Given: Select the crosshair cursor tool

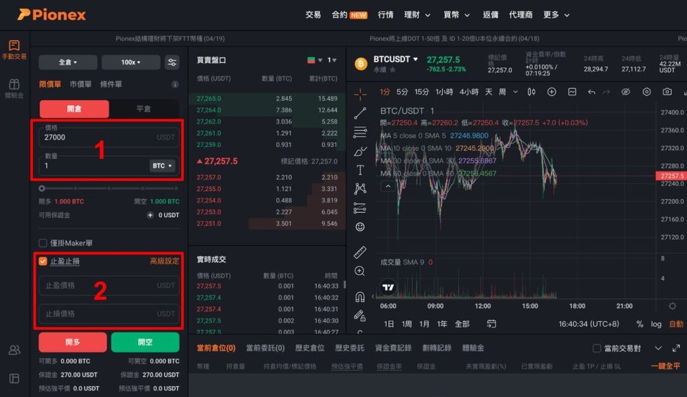Looking at the screenshot, I should point(360,94).
